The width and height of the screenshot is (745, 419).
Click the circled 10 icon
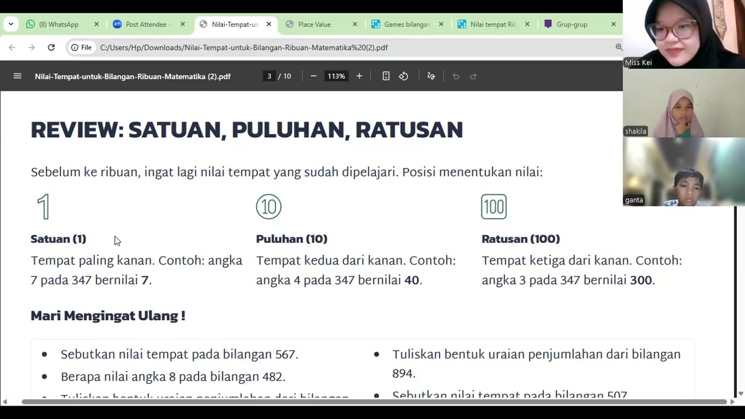point(269,207)
